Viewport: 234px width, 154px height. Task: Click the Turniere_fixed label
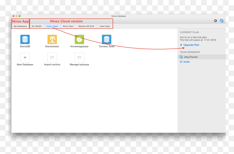107,46
